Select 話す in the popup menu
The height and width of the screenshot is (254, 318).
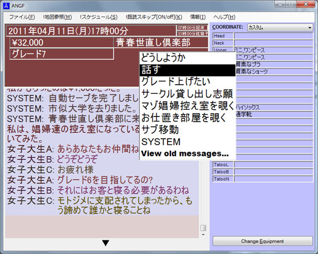[x=187, y=70]
